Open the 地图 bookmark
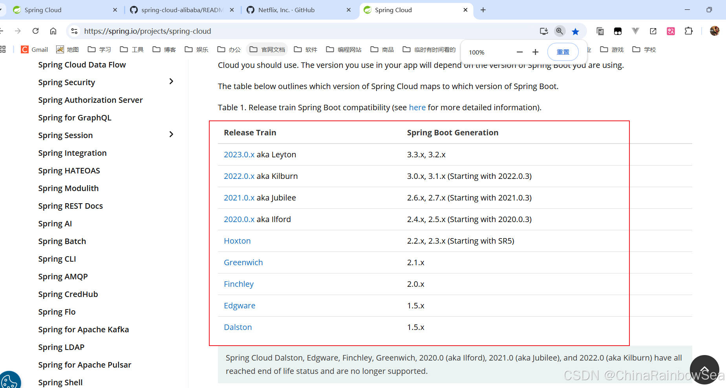 pos(68,49)
